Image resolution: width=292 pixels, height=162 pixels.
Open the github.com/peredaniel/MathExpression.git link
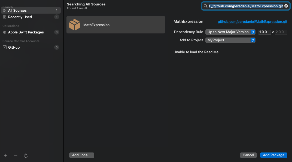[252, 21]
